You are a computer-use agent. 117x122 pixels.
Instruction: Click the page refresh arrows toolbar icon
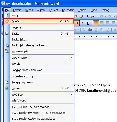(x=108, y=30)
